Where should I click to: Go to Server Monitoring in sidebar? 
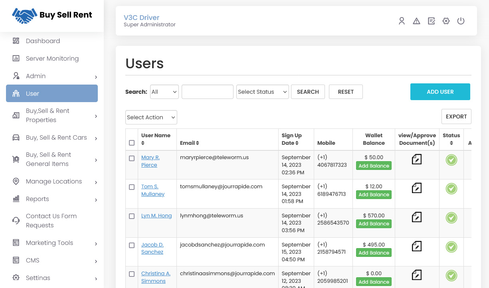[52, 59]
